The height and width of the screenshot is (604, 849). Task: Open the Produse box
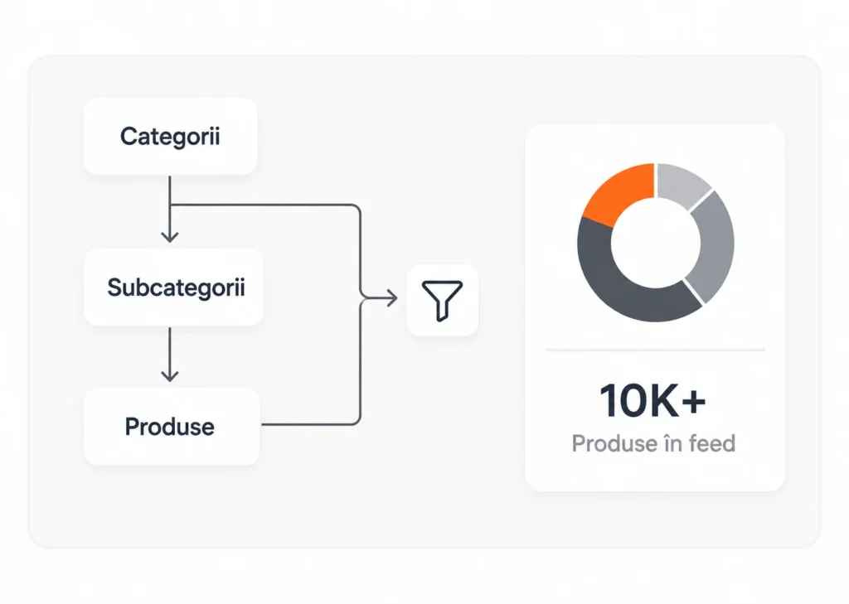172,427
